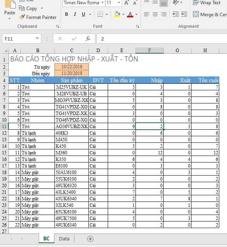
Task: Align text left
Action: [x=147, y=15]
